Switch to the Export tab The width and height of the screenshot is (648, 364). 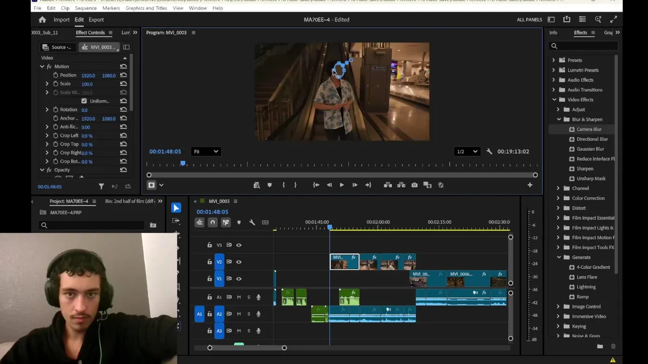96,20
